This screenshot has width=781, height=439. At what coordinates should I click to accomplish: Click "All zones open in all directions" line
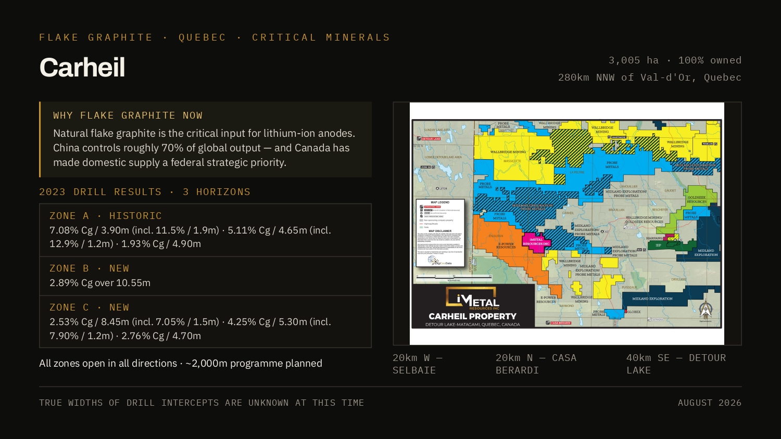[181, 364]
